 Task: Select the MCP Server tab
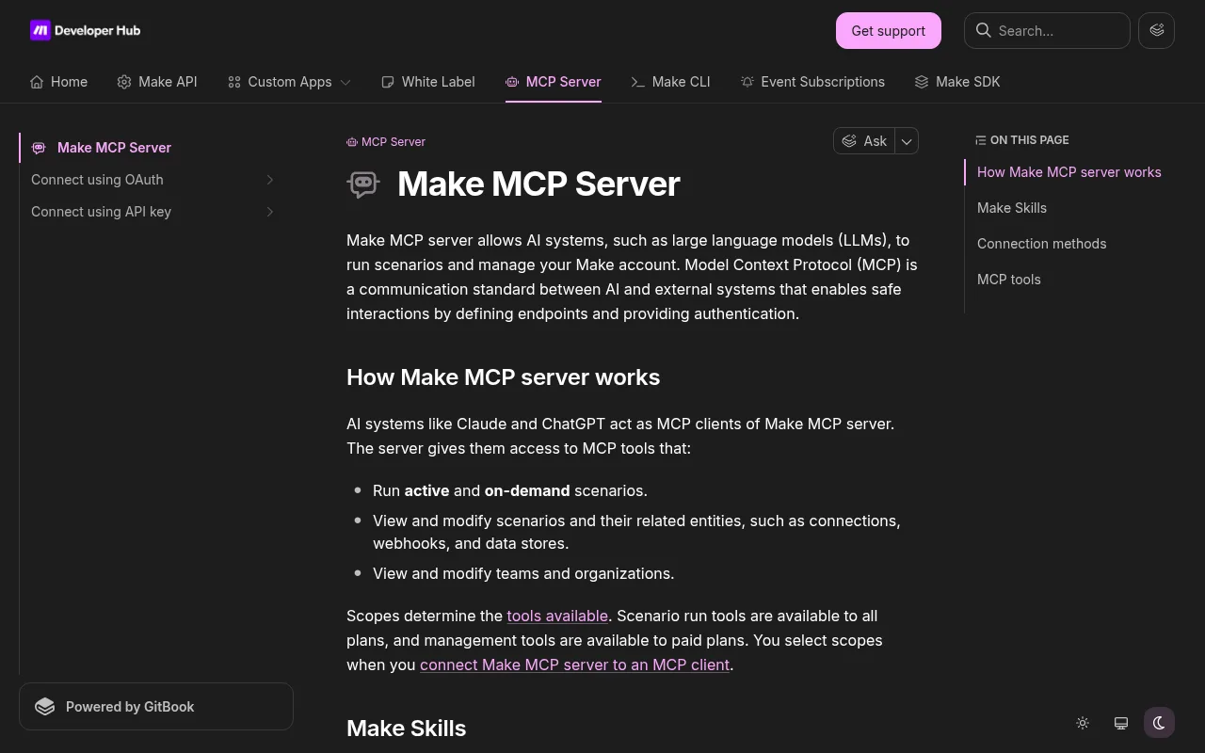click(x=554, y=82)
